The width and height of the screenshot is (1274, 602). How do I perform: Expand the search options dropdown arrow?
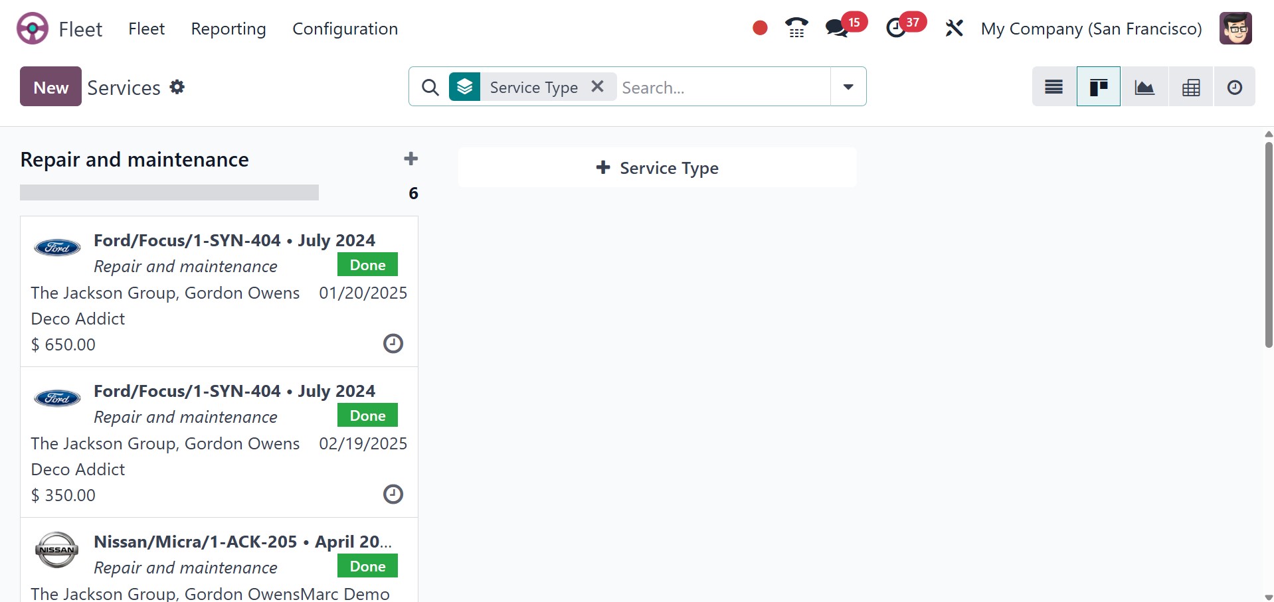848,86
